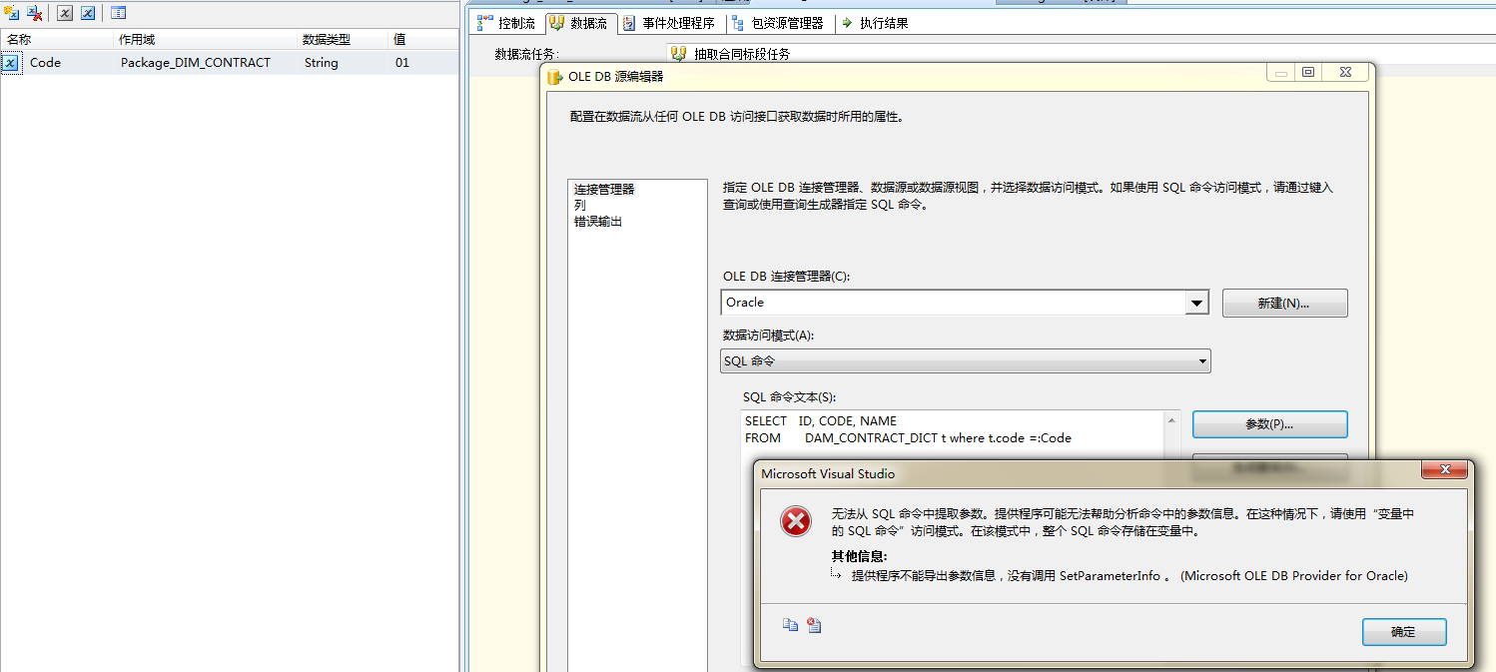Switch to the 控制流 tab
The width and height of the screenshot is (1496, 672).
[x=516, y=23]
